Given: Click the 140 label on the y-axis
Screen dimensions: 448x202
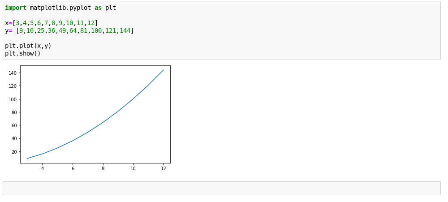Looking at the screenshot, I should point(12,73).
